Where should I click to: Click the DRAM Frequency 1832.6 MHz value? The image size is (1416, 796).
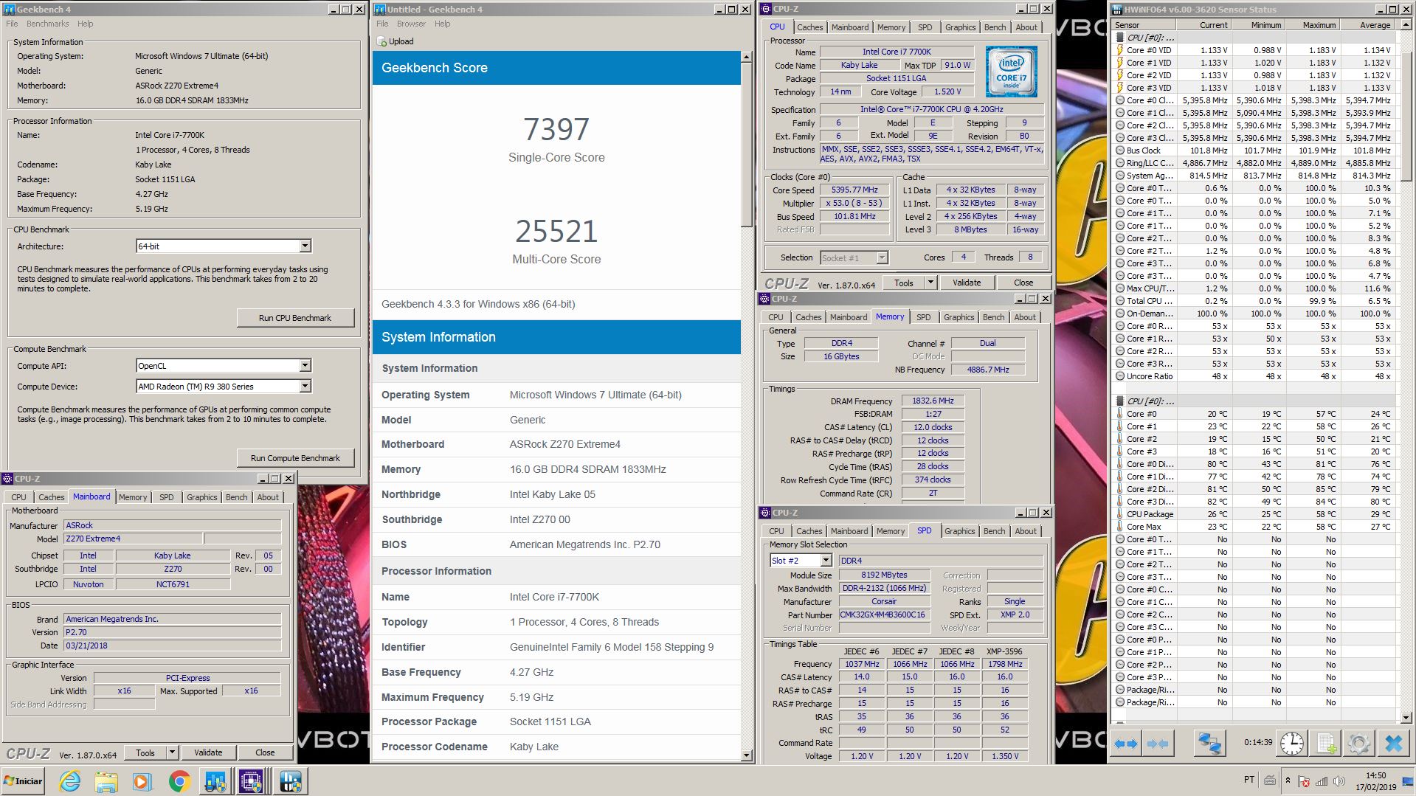click(933, 401)
